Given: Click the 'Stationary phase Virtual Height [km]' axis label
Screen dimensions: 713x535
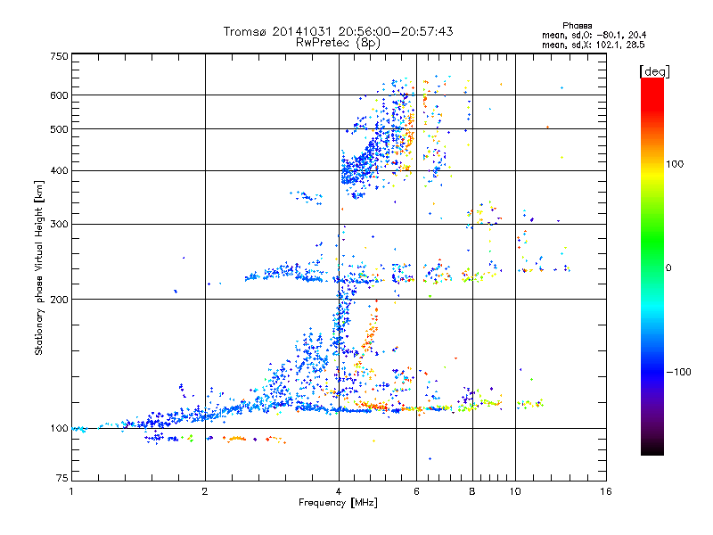Looking at the screenshot, I should click(38, 267).
